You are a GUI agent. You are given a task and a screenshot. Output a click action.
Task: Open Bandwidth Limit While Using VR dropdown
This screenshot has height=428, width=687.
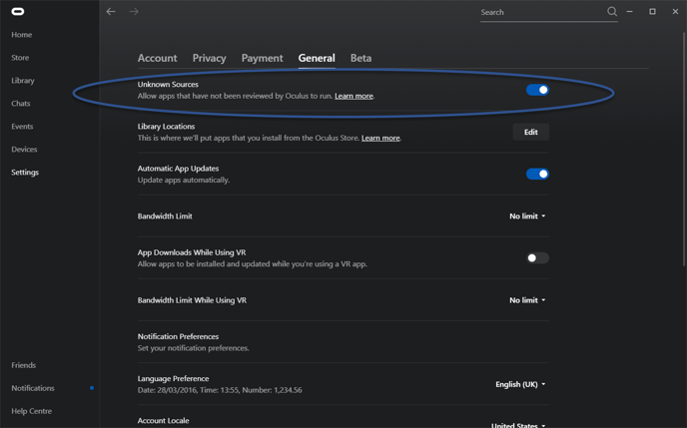[527, 300]
